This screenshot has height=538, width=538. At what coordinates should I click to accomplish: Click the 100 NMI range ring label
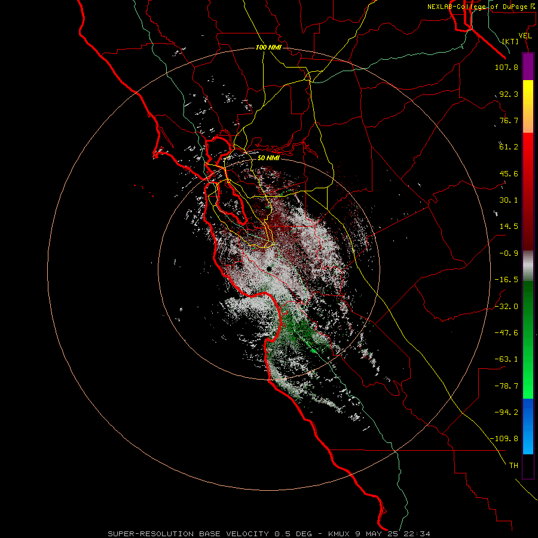(268, 47)
